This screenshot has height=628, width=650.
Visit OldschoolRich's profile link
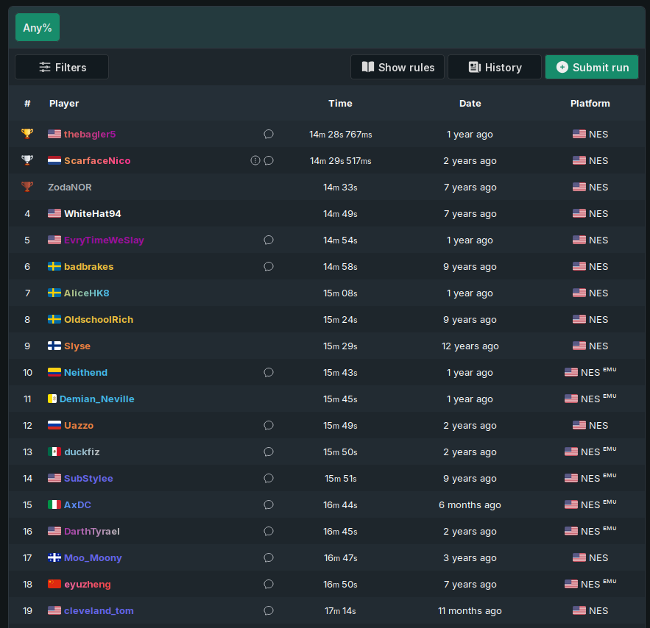pos(99,320)
